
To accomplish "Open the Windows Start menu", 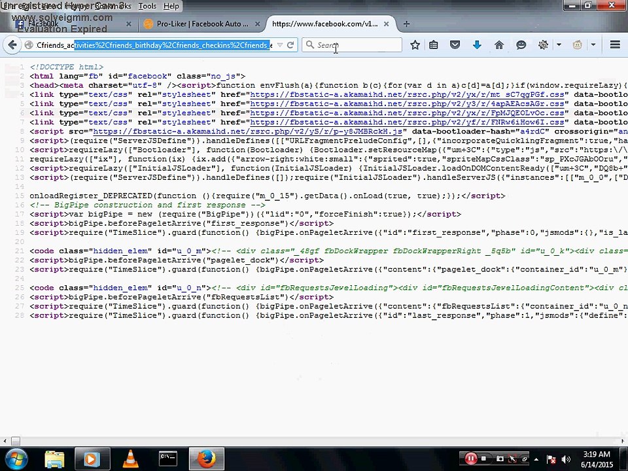I will tap(15, 459).
